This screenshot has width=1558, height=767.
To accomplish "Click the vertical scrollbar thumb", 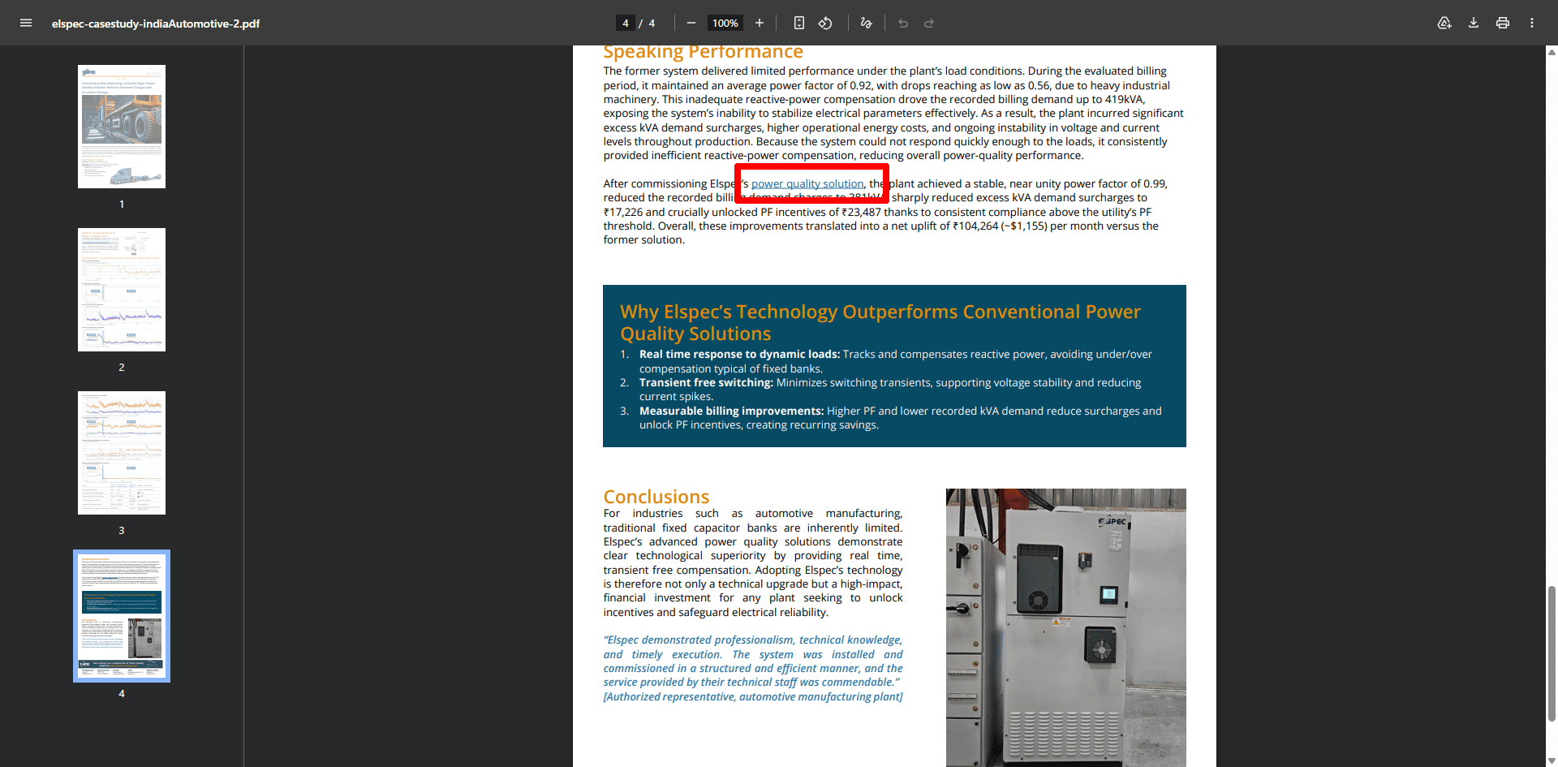I will click(x=1552, y=653).
